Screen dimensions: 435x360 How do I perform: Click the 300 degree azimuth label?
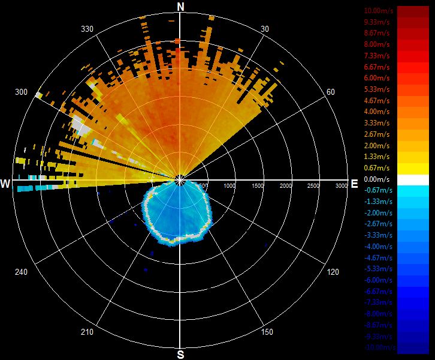point(21,92)
